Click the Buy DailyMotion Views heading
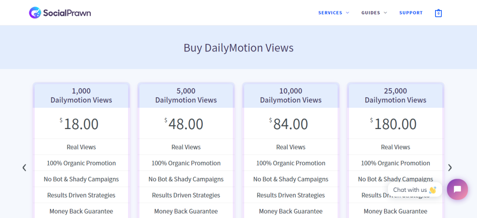 click(238, 48)
